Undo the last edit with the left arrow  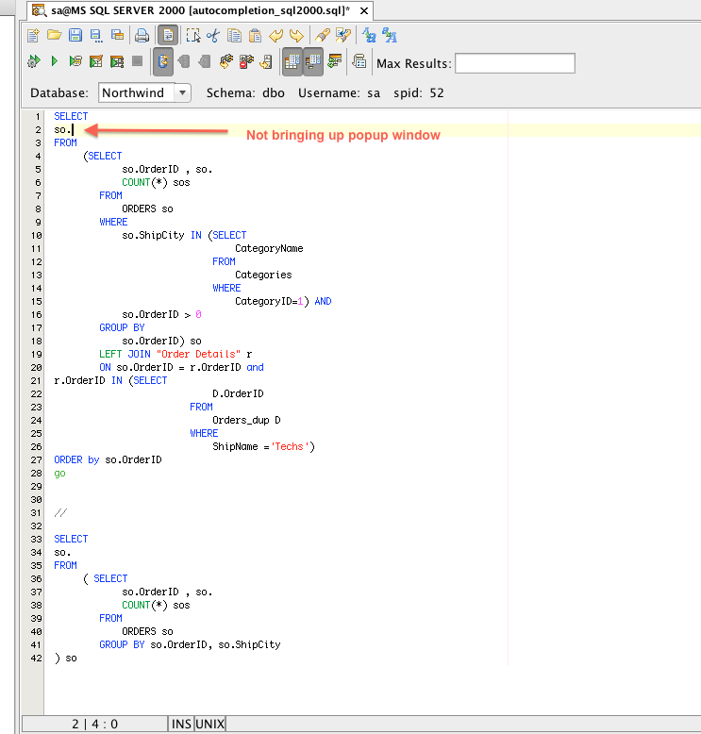(275, 36)
